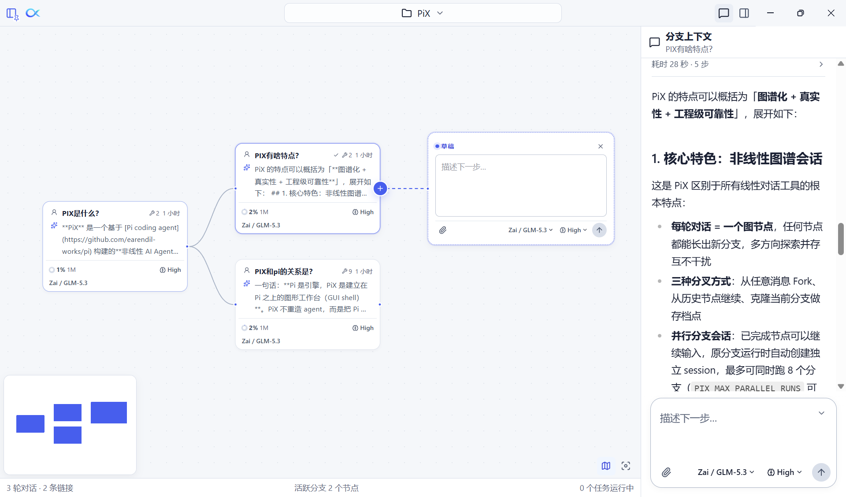
Task: Click Zai / GLM-5.3 label on PIX和pi的关系是? node
Action: 261,341
